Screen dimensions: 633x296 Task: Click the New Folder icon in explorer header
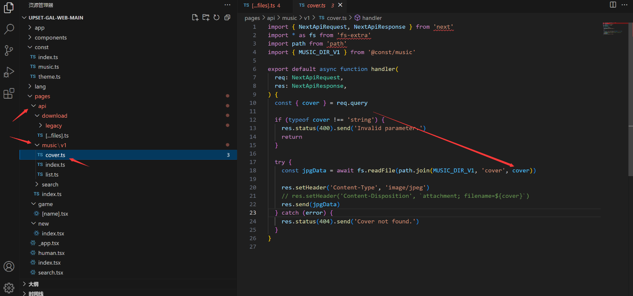(x=206, y=18)
